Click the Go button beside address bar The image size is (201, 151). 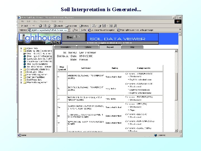(x=75, y=30)
